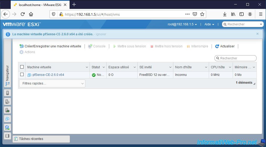
Task: Open Storage icon in sidebar
Action: (x=7, y=136)
